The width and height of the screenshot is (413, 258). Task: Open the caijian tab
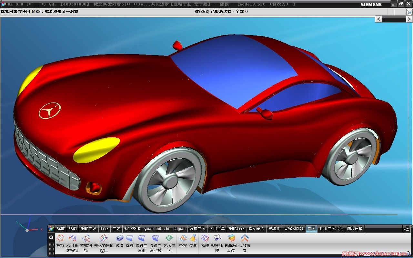click(179, 229)
